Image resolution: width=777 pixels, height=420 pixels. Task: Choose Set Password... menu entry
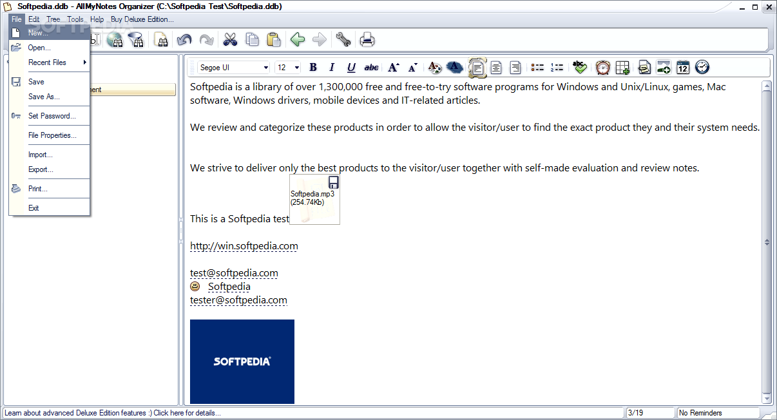pyautogui.click(x=50, y=116)
